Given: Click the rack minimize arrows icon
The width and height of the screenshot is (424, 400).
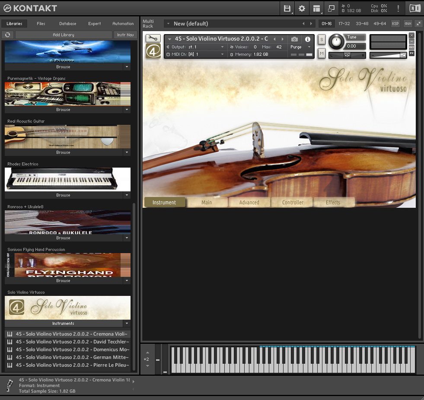Looking at the screenshot, I should tap(418, 23).
